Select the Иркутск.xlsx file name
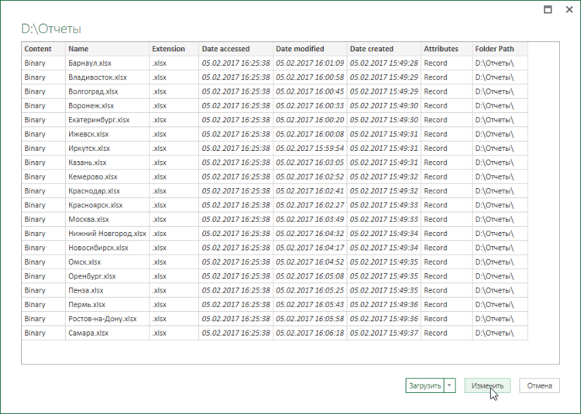This screenshot has width=581, height=414. click(89, 149)
